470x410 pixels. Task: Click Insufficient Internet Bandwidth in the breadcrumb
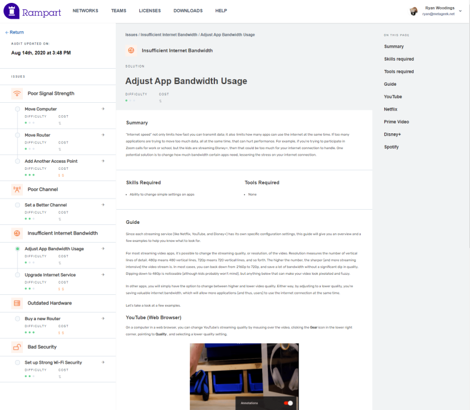pos(169,35)
